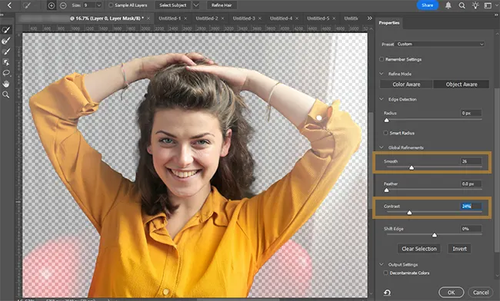This screenshot has width=500, height=301.
Task: Collapse the Refine Mode section
Action: coord(382,74)
